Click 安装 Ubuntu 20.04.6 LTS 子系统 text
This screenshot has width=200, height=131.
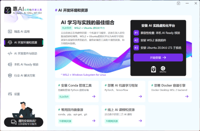pyautogui.click(x=161, y=48)
